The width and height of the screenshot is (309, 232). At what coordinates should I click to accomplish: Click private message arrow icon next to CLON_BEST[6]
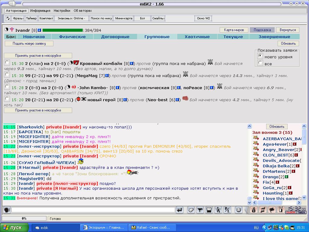(x=256, y=154)
